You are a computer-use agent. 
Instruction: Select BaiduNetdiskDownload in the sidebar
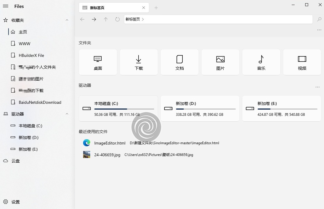[40, 102]
